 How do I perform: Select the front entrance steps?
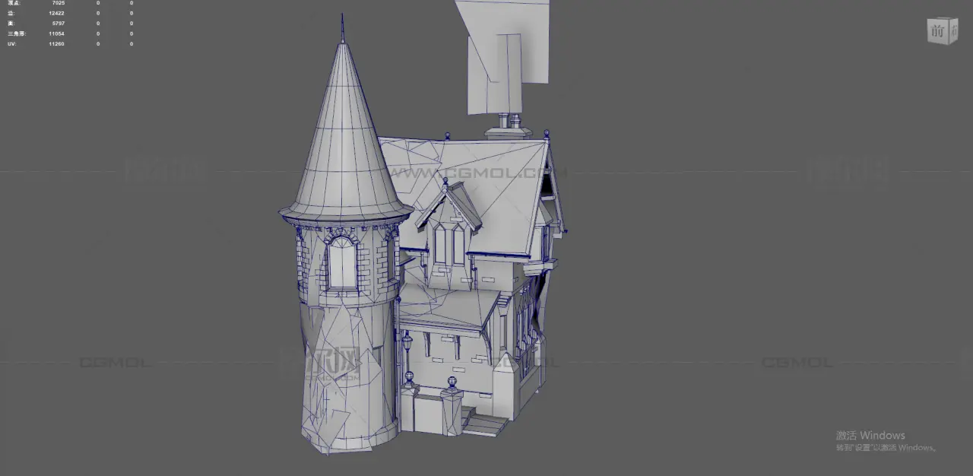[x=485, y=422]
